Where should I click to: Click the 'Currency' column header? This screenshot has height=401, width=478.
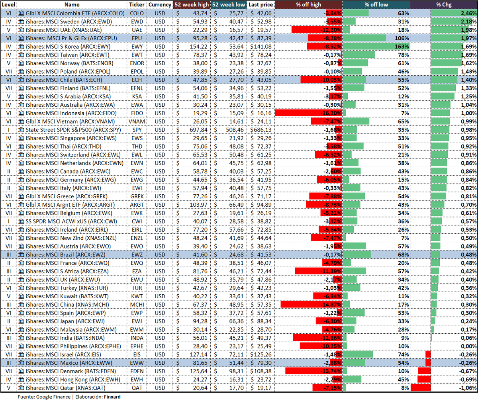point(160,4)
